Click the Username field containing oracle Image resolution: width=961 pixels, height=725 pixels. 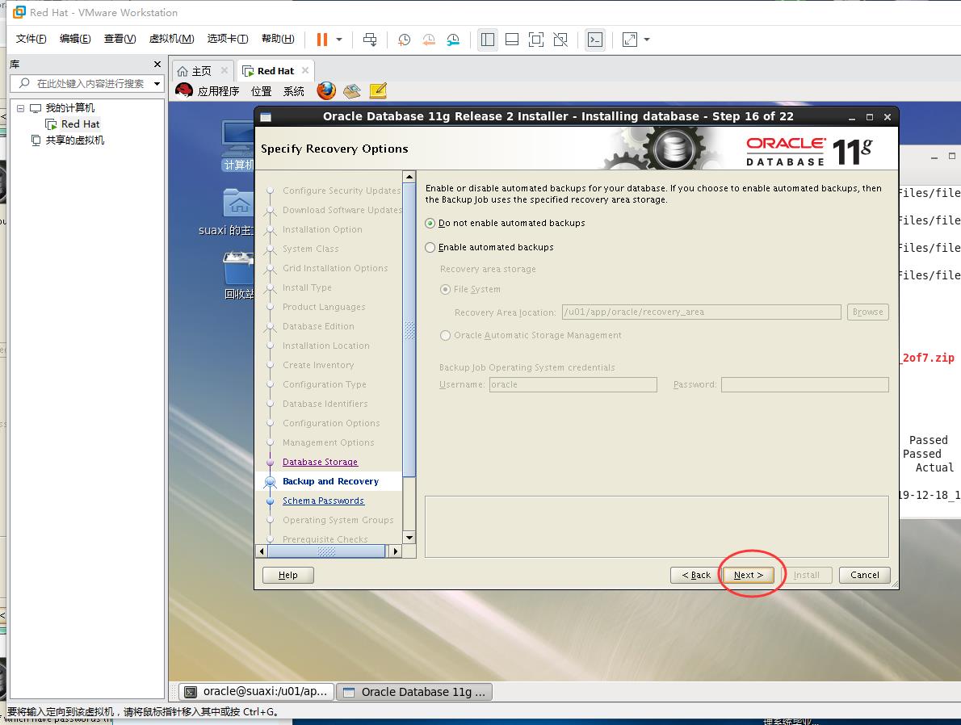573,384
